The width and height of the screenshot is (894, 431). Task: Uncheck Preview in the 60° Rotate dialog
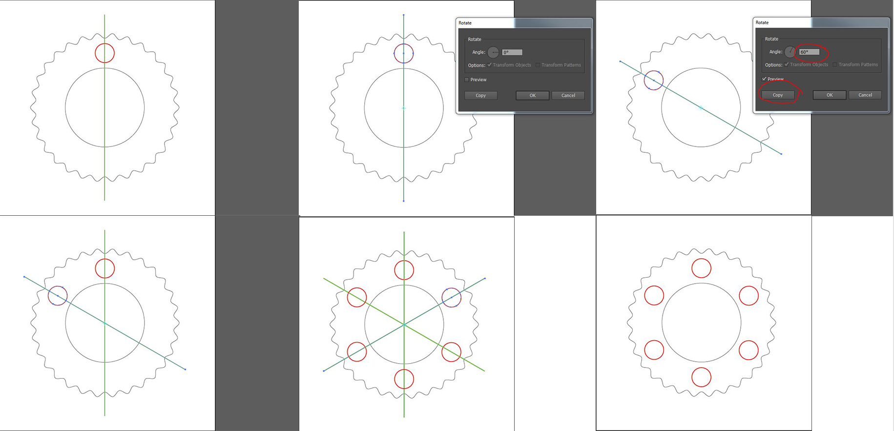pyautogui.click(x=764, y=79)
